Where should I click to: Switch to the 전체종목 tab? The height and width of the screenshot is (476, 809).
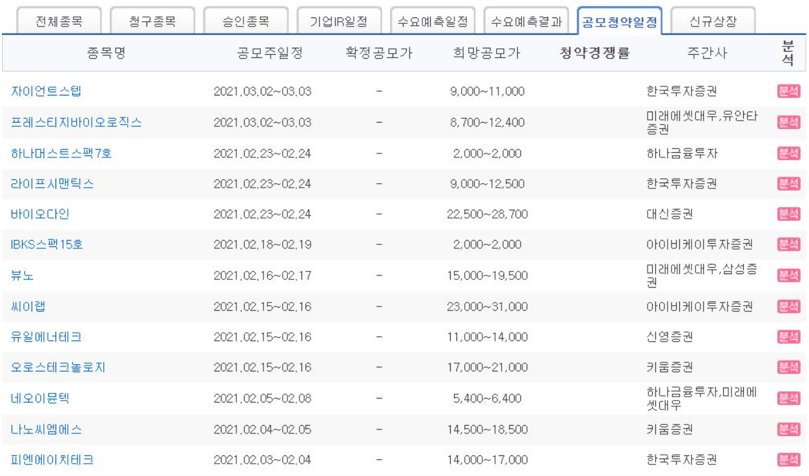[58, 22]
